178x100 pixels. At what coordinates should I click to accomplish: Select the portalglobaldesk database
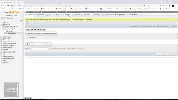[x=9, y=56]
